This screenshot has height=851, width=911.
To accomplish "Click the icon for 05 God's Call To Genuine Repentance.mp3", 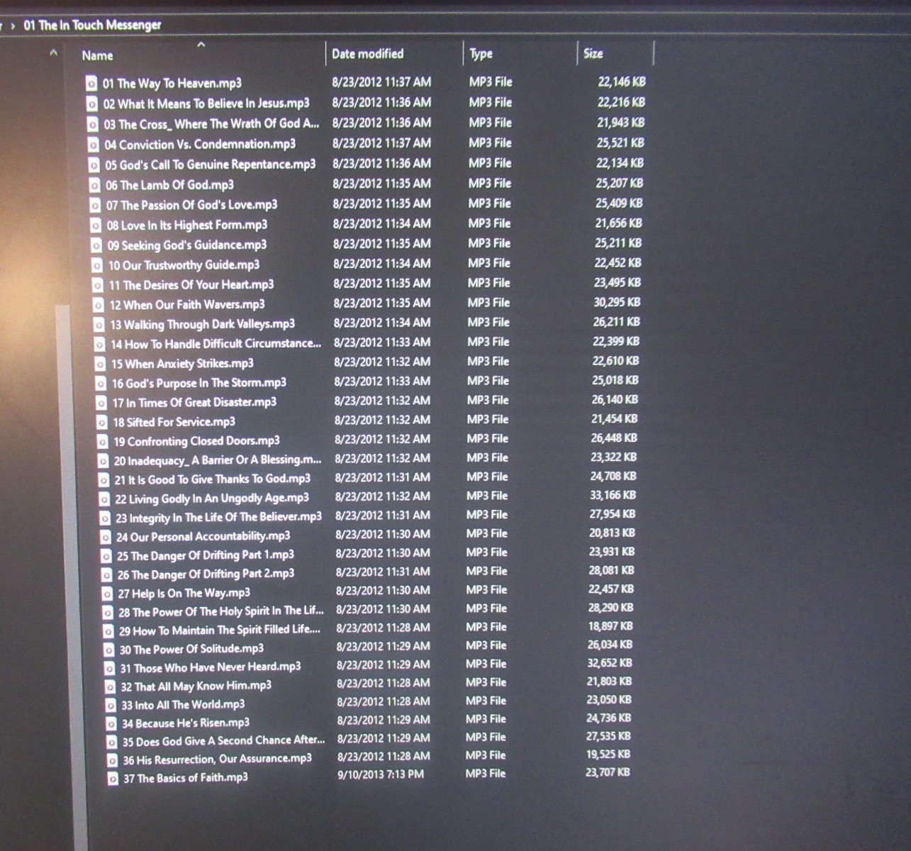I will click(94, 165).
